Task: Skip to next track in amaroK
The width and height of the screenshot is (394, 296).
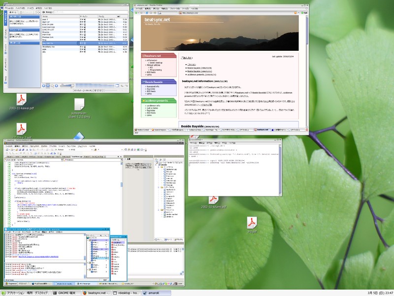Action: (x=56, y=86)
